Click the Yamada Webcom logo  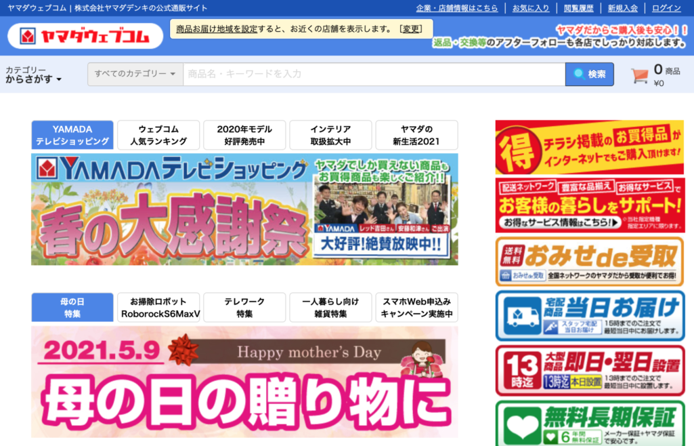click(85, 36)
